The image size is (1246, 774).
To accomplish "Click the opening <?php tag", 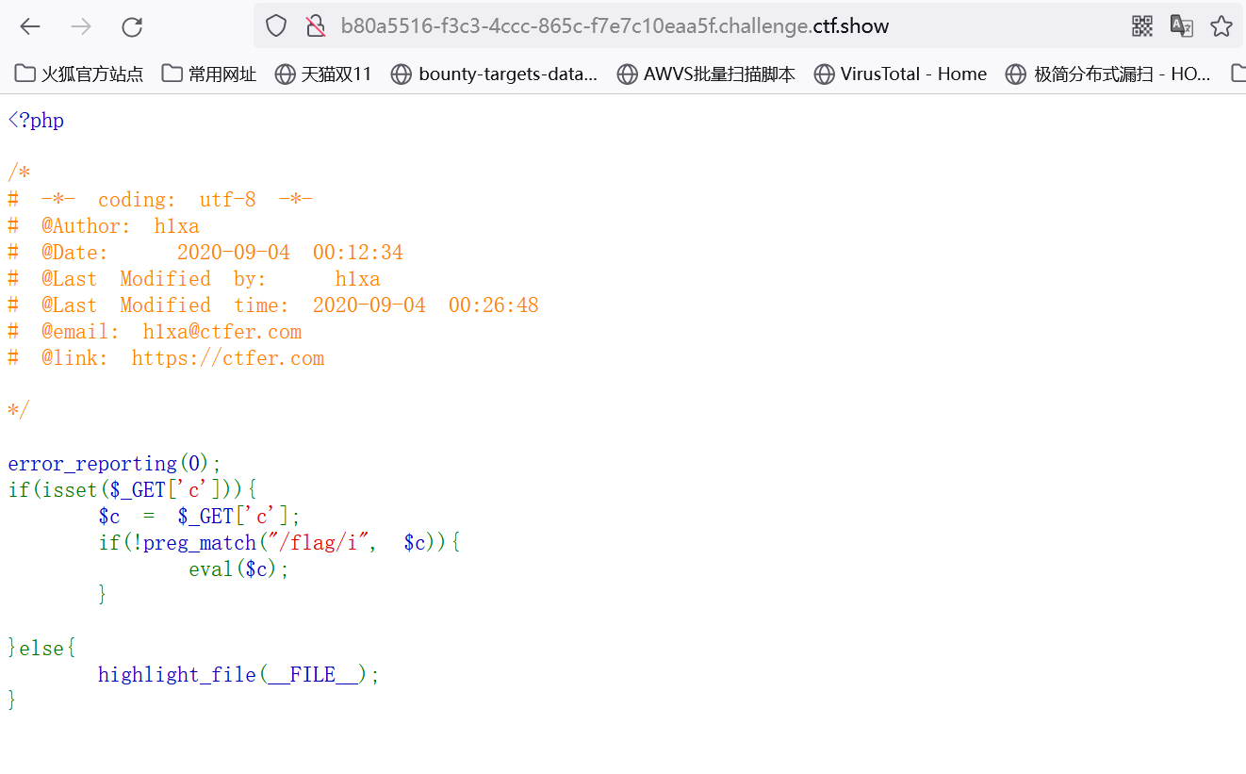I will click(x=36, y=121).
